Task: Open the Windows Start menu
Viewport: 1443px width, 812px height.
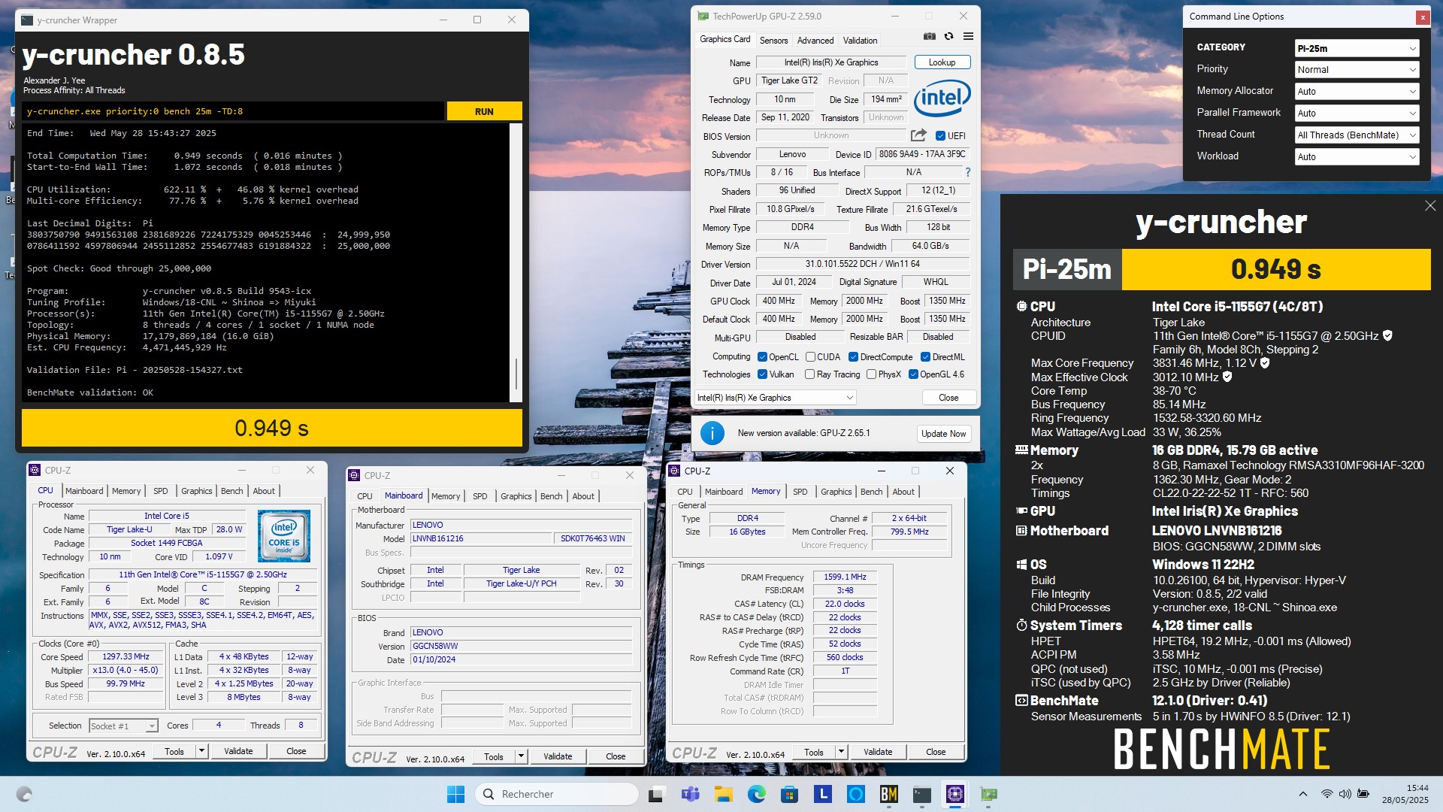Action: pyautogui.click(x=455, y=794)
